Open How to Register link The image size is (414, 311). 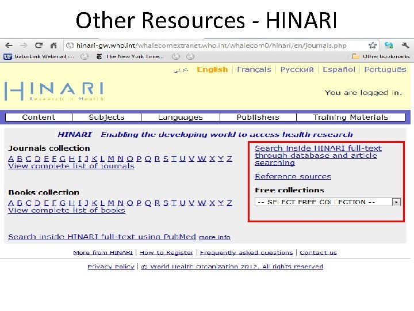pyautogui.click(x=166, y=253)
